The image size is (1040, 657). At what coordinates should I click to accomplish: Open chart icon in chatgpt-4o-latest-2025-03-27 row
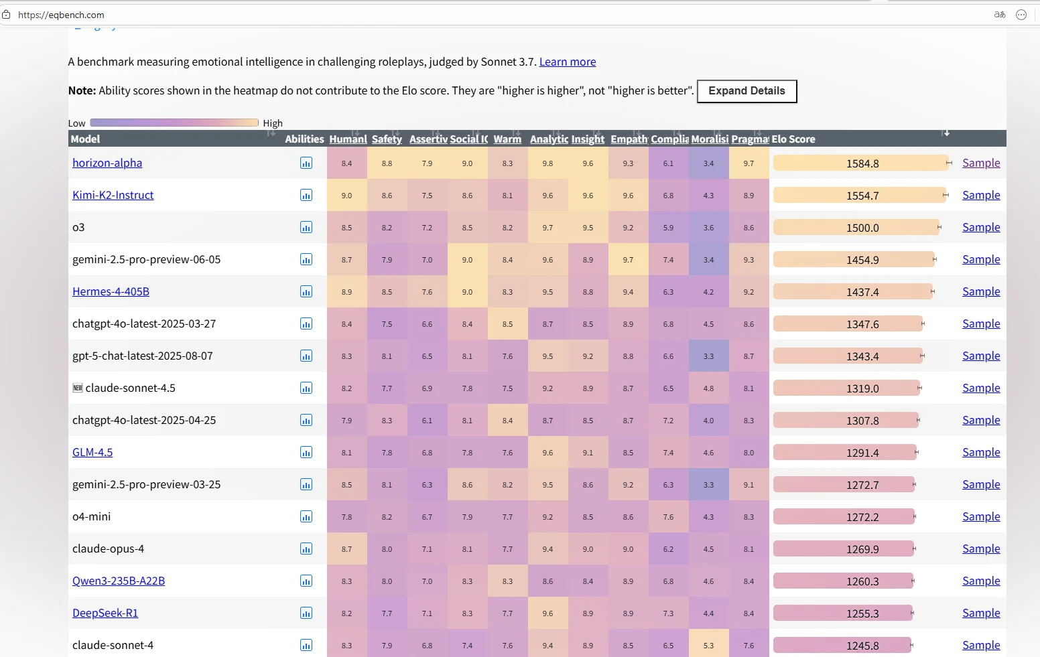click(306, 324)
